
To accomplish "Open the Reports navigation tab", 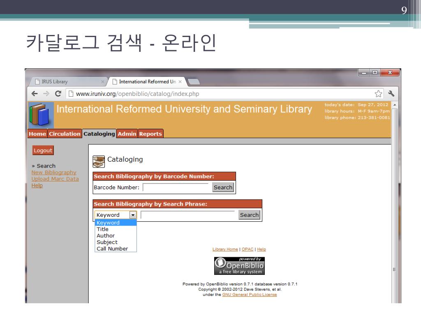I will pos(150,134).
